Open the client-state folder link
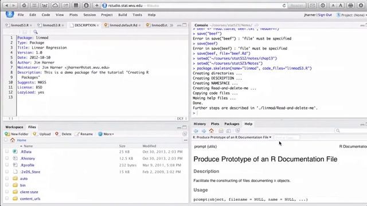The image size is (367, 206). tap(29, 192)
